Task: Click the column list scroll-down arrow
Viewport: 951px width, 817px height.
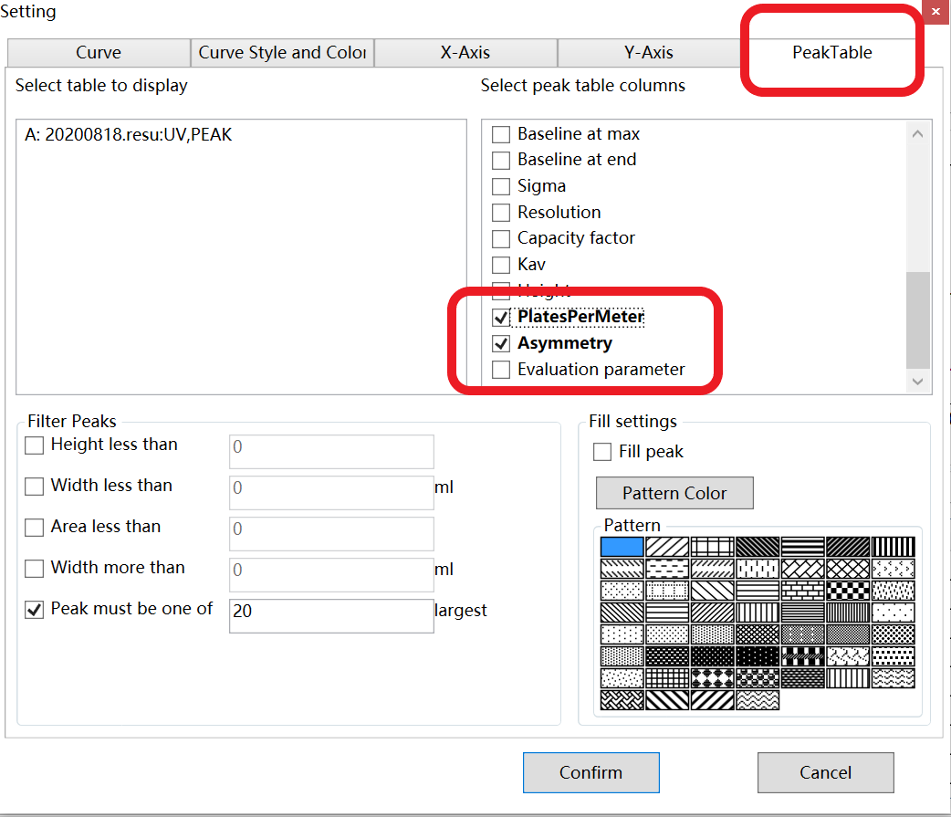Action: click(917, 382)
